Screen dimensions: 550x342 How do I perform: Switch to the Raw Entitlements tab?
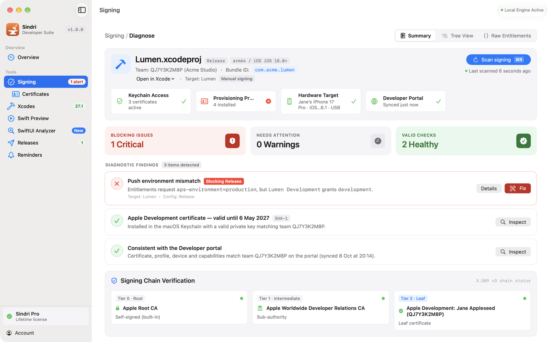tap(507, 36)
